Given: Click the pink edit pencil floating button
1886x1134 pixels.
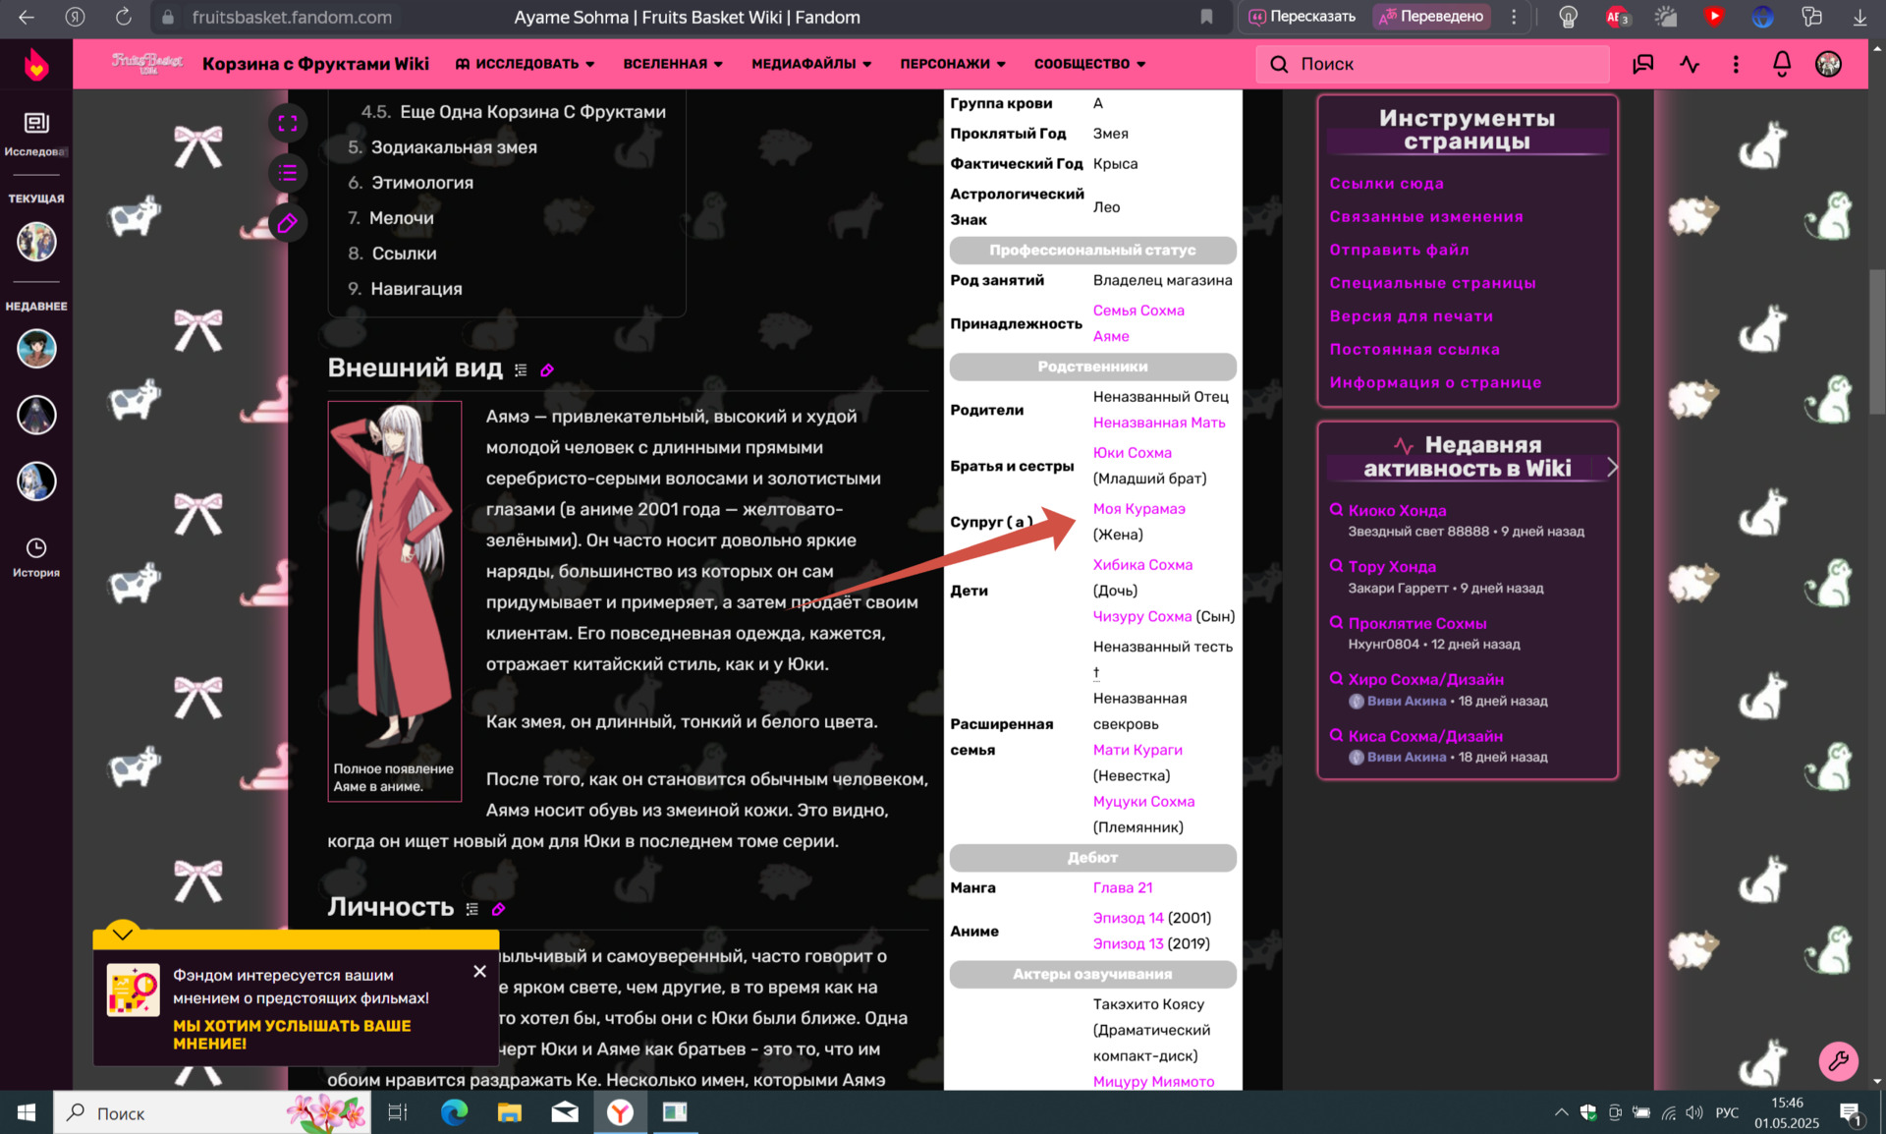Looking at the screenshot, I should pos(287,224).
